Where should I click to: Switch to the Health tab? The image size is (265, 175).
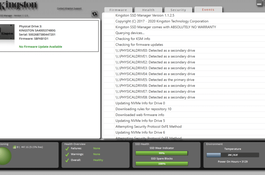coord(148,10)
